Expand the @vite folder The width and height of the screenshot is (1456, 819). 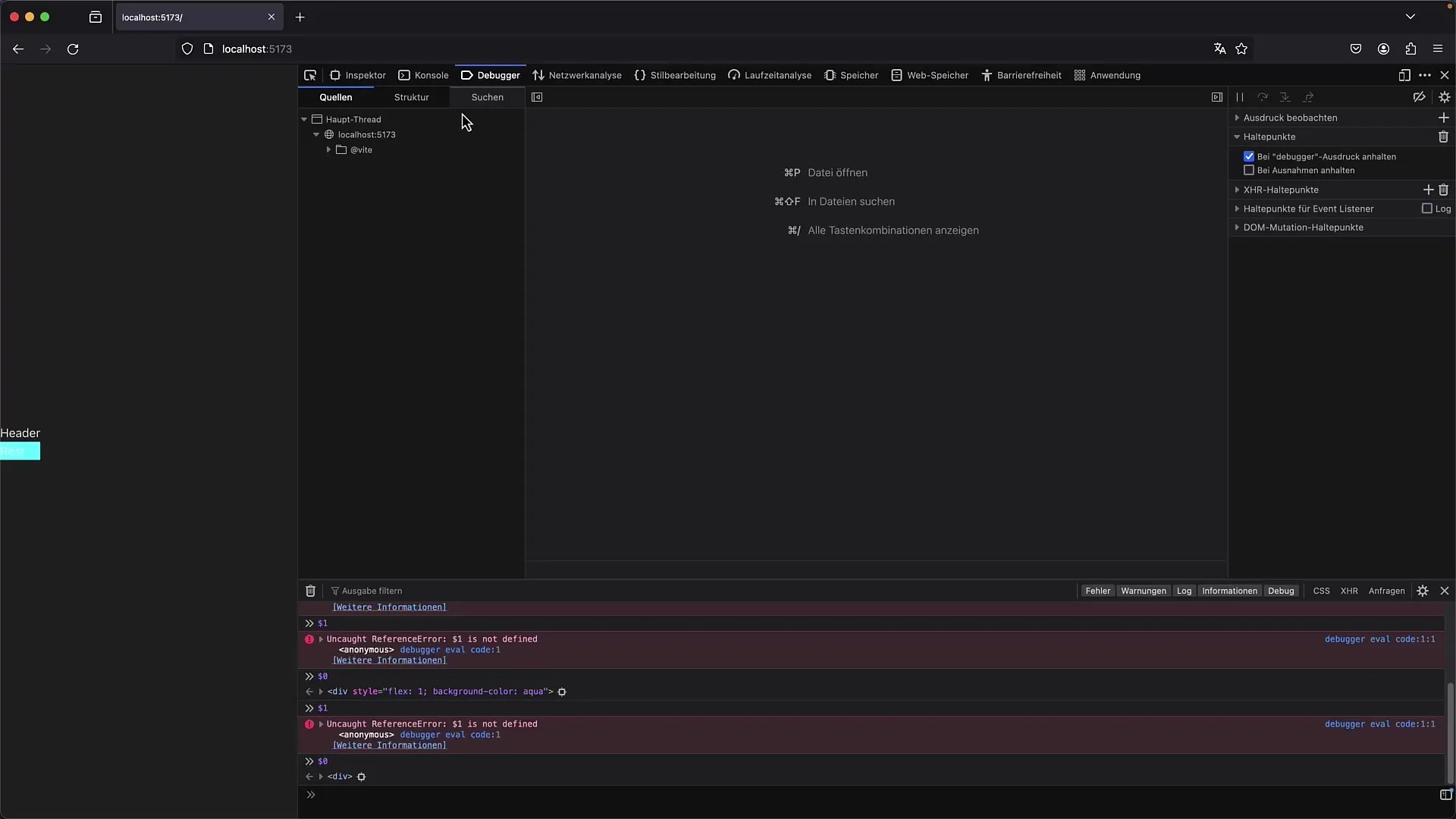coord(328,149)
